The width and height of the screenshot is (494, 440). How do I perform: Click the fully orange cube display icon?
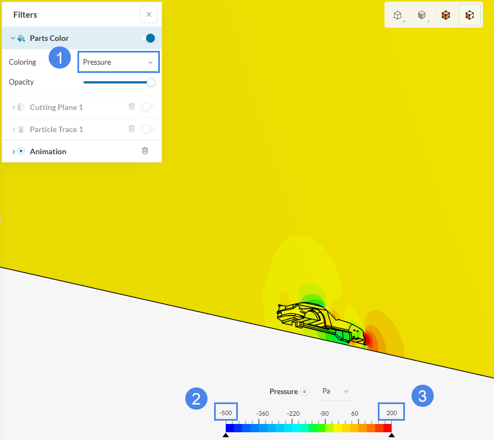(x=445, y=15)
